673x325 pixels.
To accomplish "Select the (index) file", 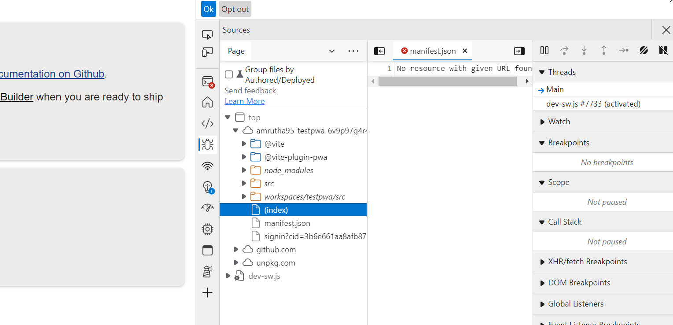I will pyautogui.click(x=293, y=210).
